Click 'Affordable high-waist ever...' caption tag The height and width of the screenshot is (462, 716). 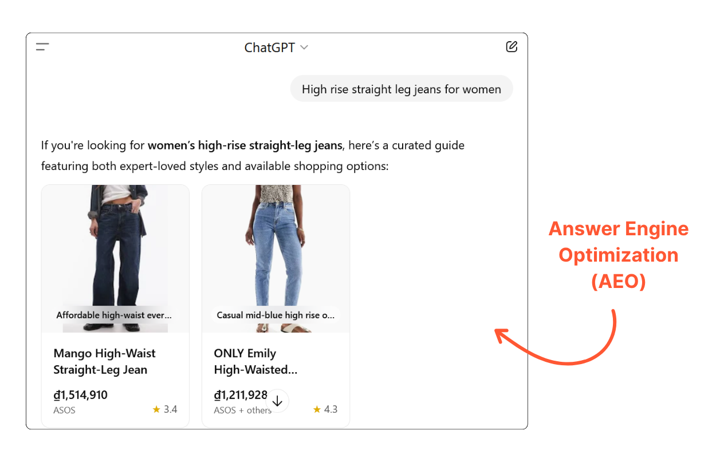tap(114, 315)
